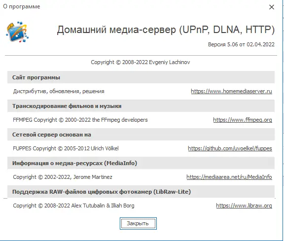Click the Поддержка RAW-файлов цифровых фотокамер header

141,192
